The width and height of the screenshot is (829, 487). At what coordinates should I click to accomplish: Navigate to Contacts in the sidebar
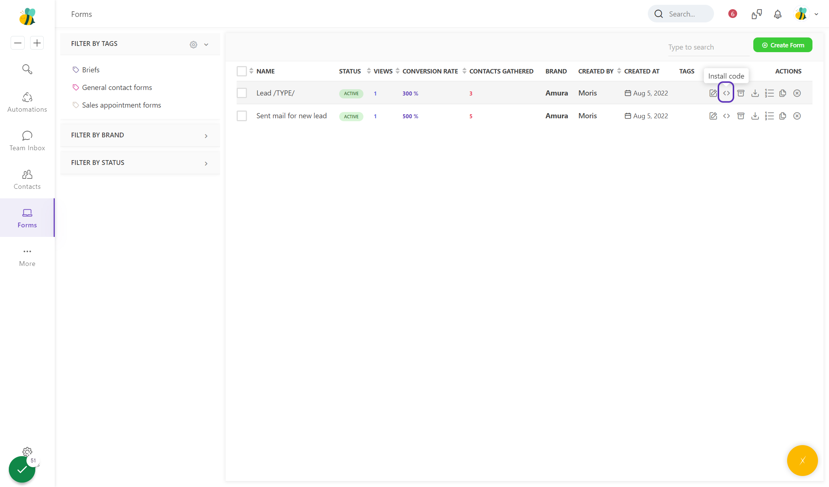pyautogui.click(x=27, y=179)
